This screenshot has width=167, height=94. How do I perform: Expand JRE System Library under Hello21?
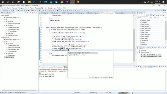3,17
